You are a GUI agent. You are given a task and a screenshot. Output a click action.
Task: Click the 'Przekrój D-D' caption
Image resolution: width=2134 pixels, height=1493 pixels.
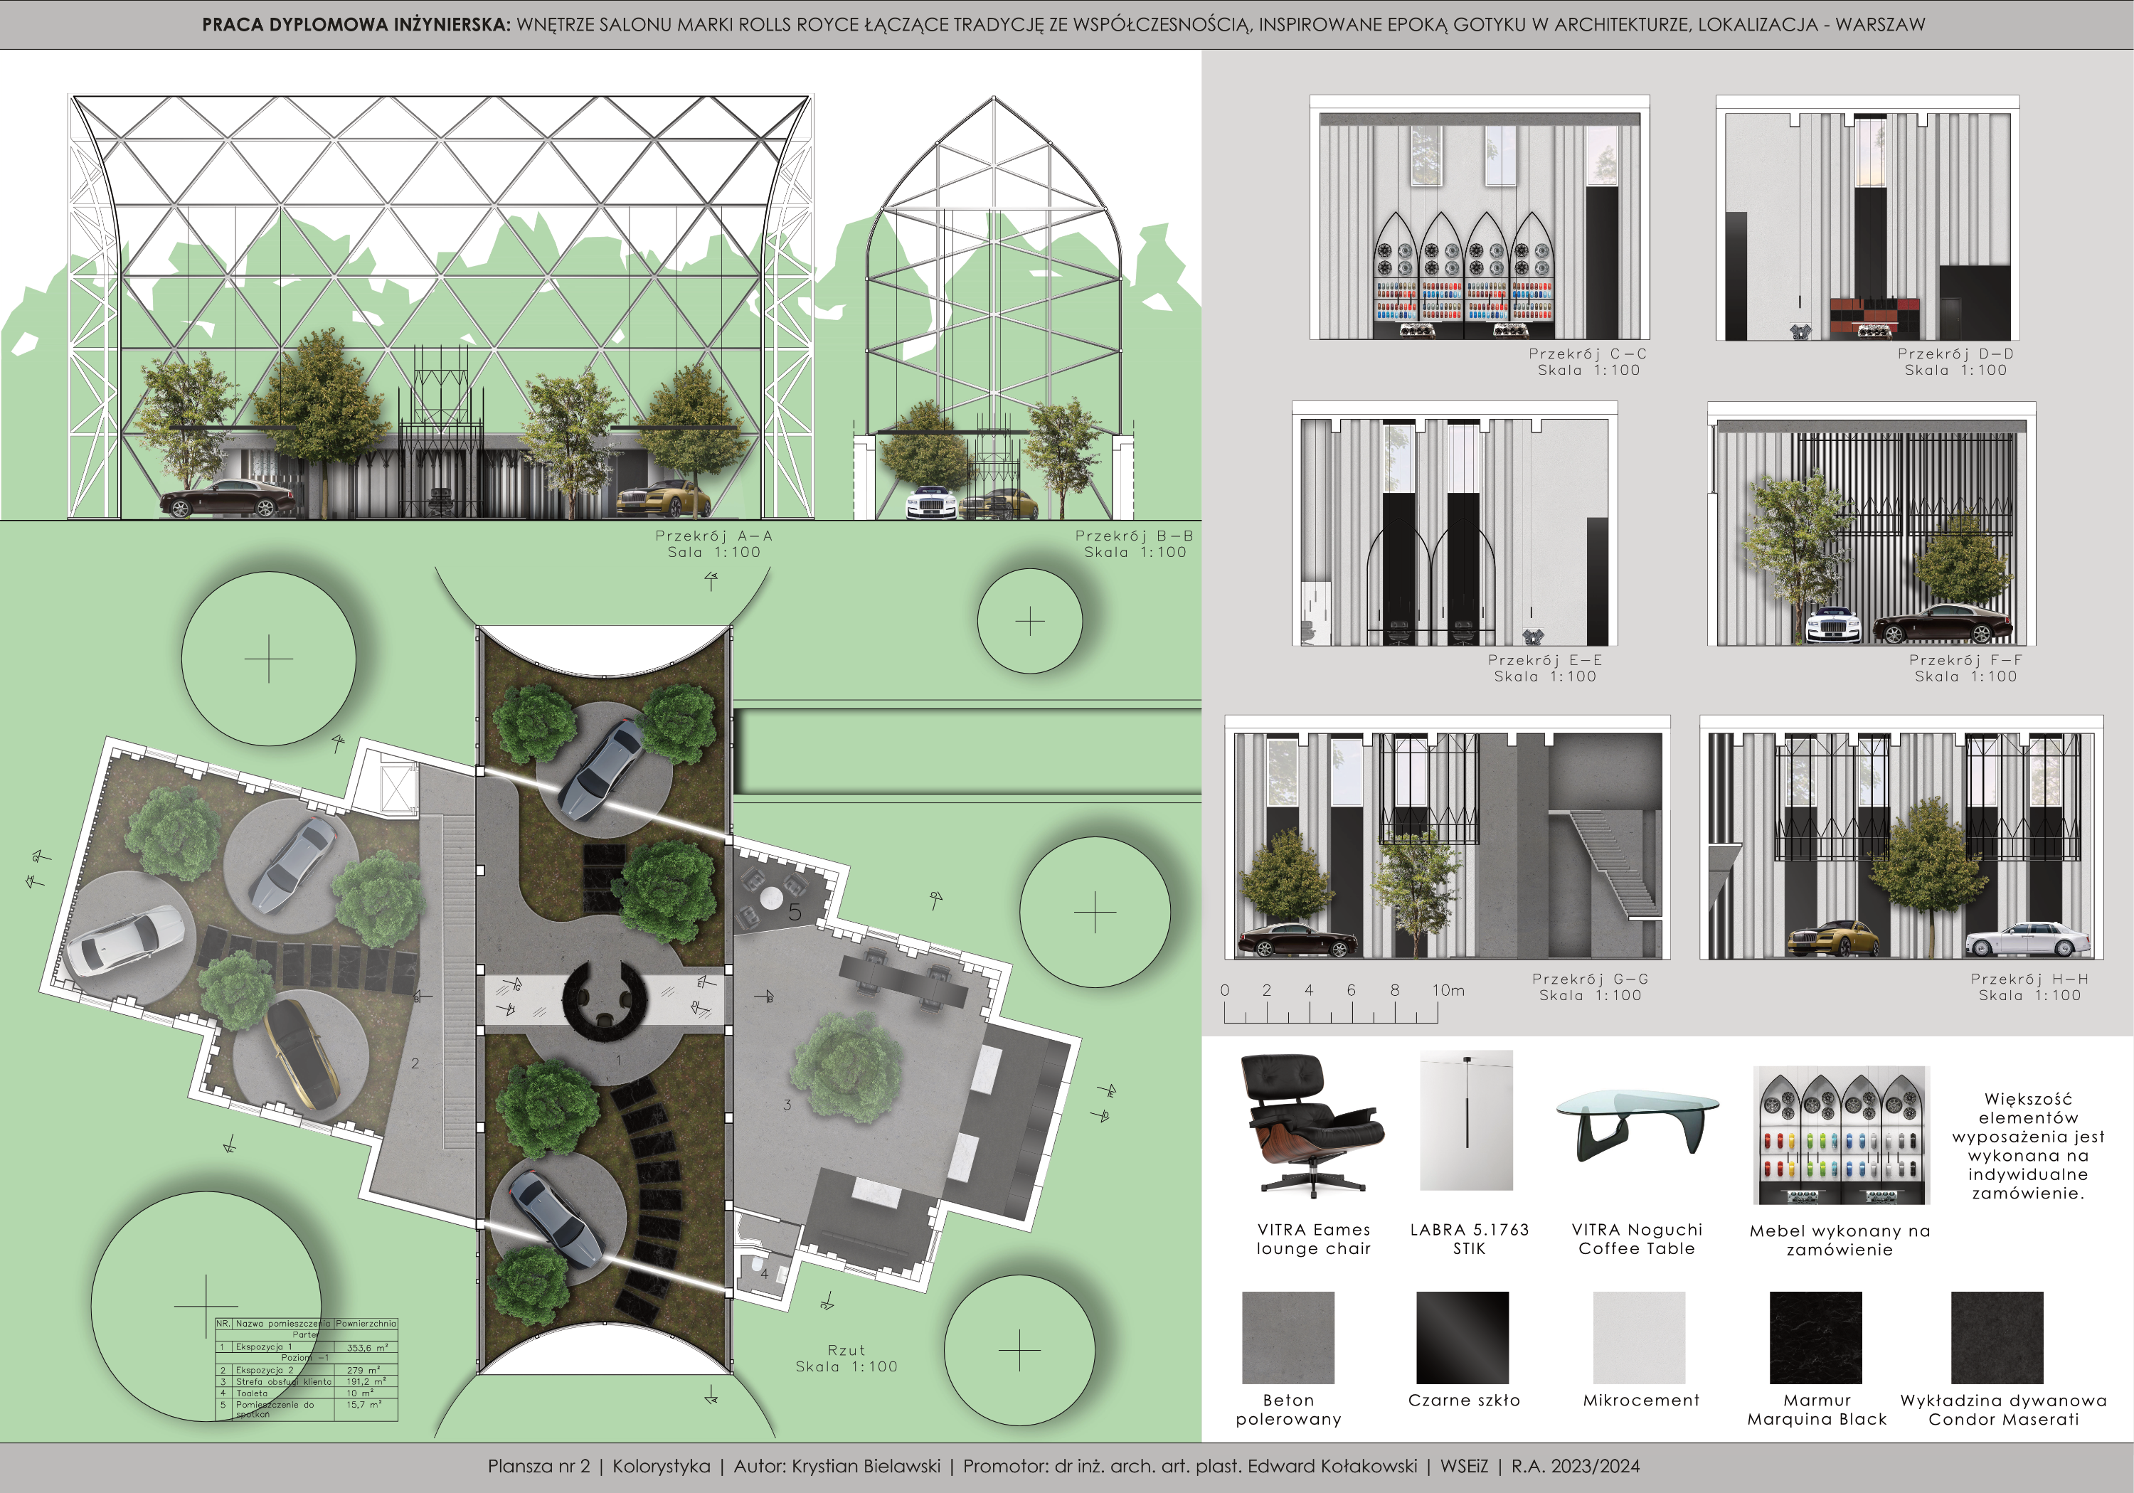1955,354
